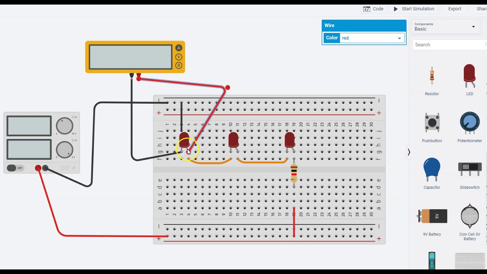Expand the Components Basic dropdown
Screen dimensions: 487x274
(445, 27)
